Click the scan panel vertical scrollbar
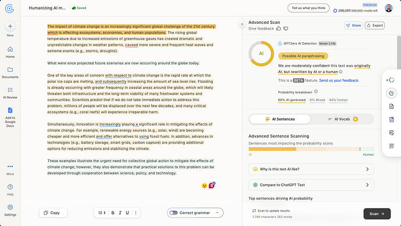 pyautogui.click(x=399, y=53)
